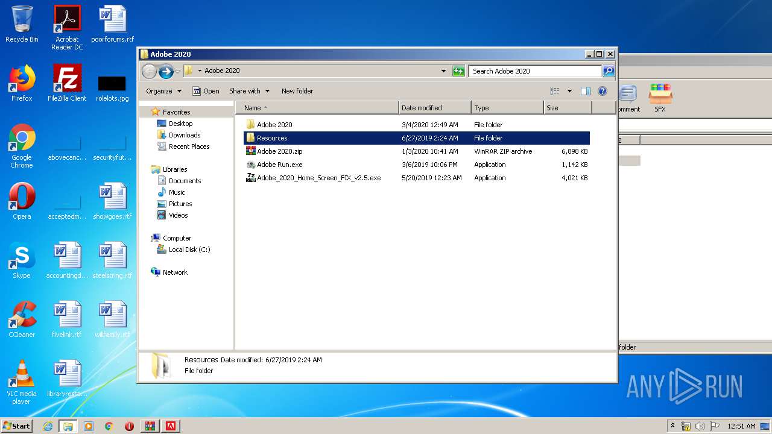
Task: Select the Adobe Run.exe file
Action: (417, 165)
